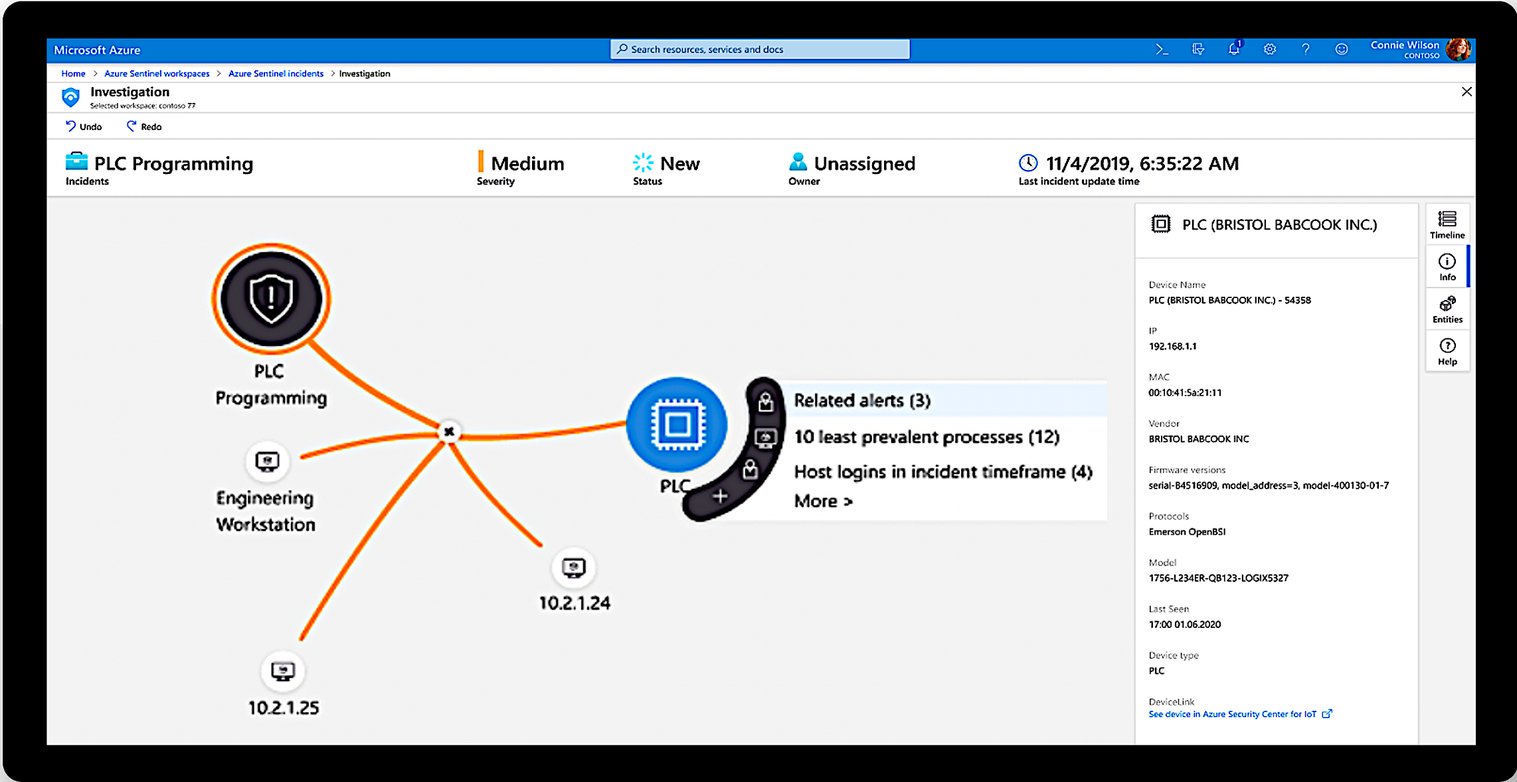Close the Investigation blade
The image size is (1517, 782).
coord(1467,92)
